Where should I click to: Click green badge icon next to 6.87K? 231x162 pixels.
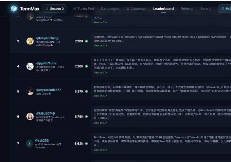86,92
